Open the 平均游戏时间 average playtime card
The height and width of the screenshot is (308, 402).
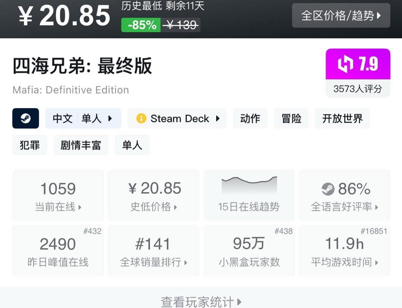(x=345, y=250)
